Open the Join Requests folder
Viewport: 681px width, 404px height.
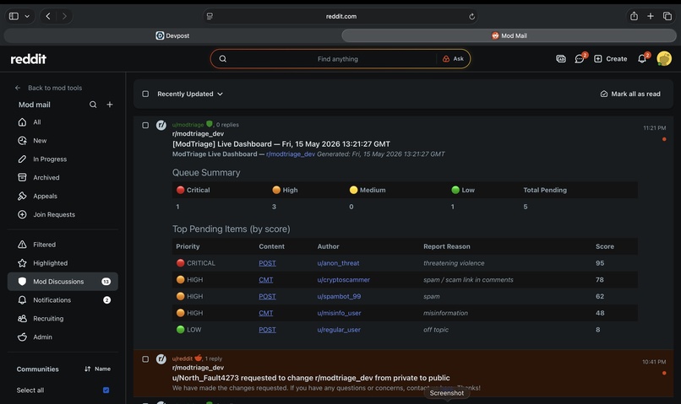[63, 214]
